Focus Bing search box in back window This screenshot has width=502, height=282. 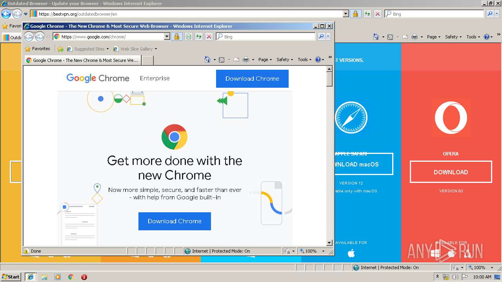(x=434, y=14)
